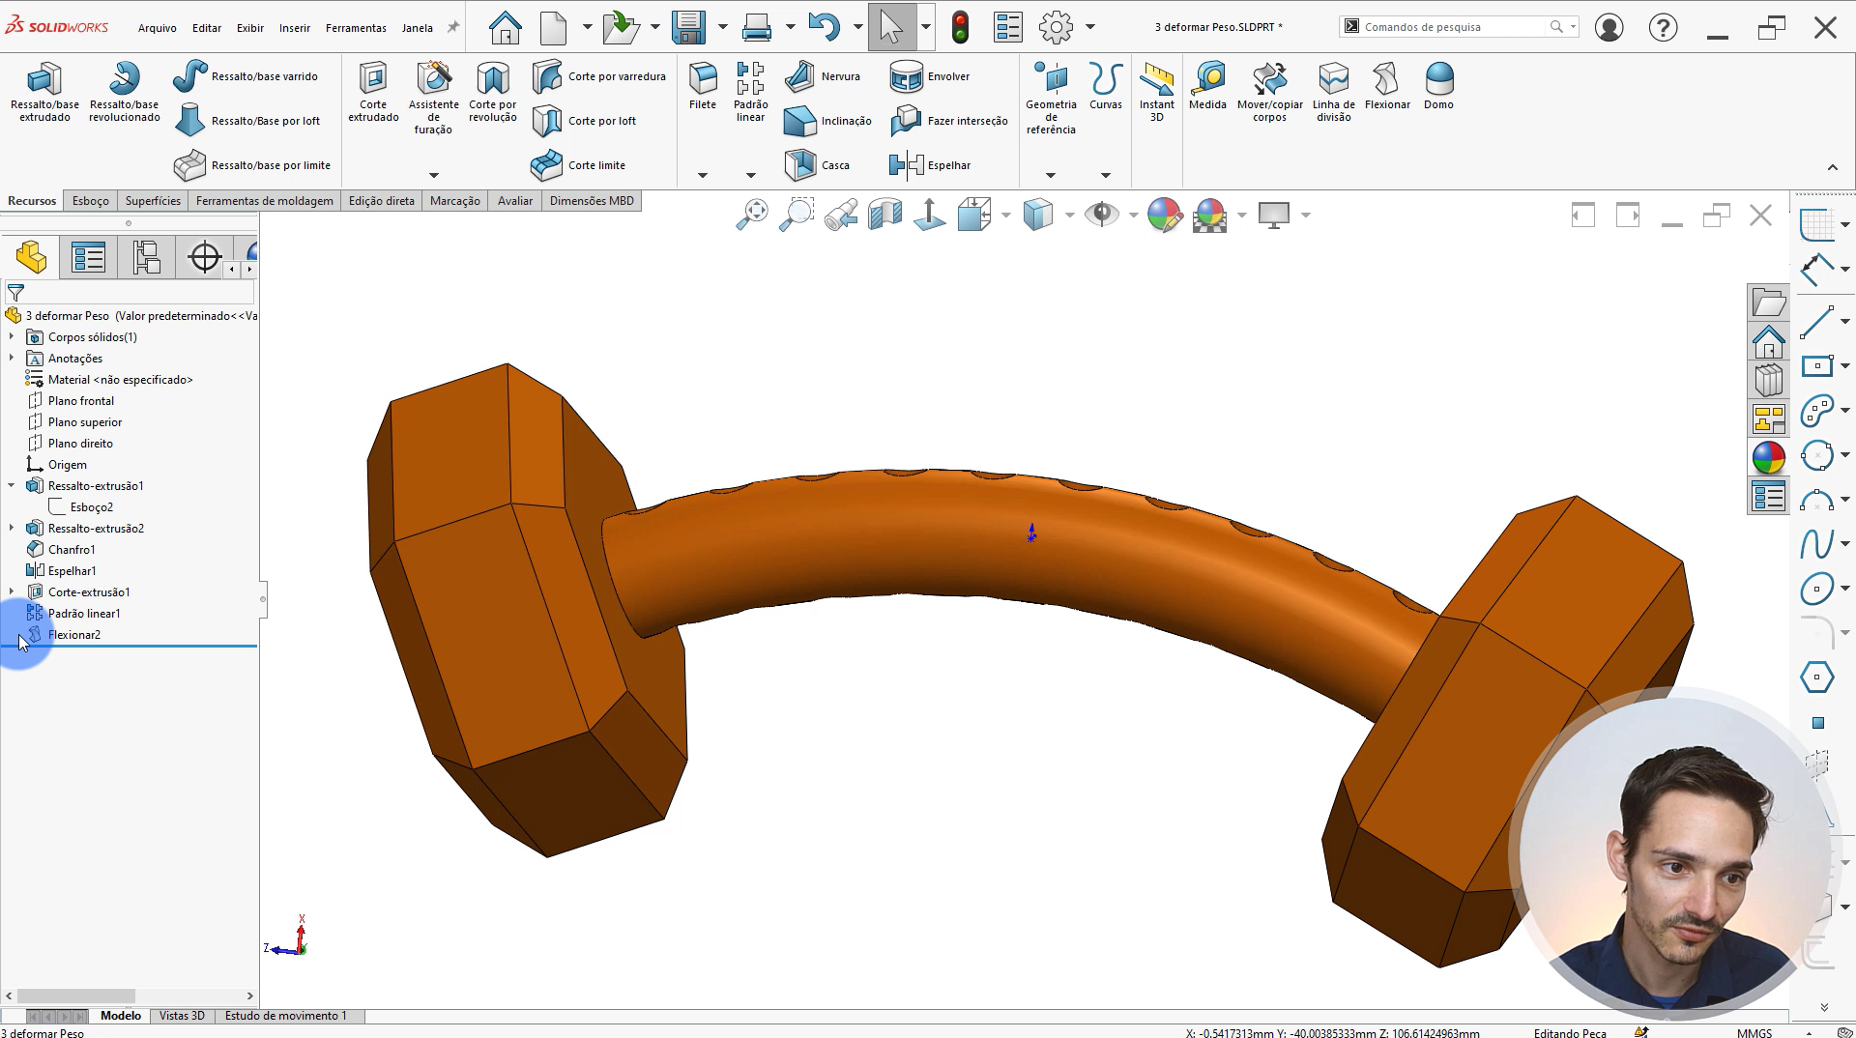The height and width of the screenshot is (1038, 1856).
Task: Activate Instant 3D
Action: click(1156, 92)
